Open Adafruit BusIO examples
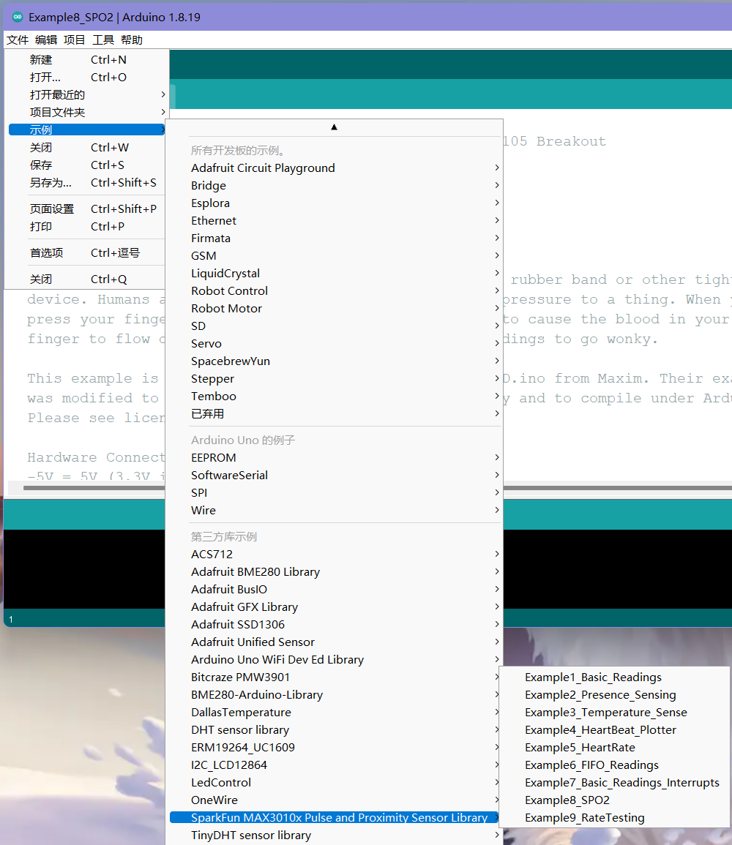The image size is (732, 845). (x=335, y=590)
